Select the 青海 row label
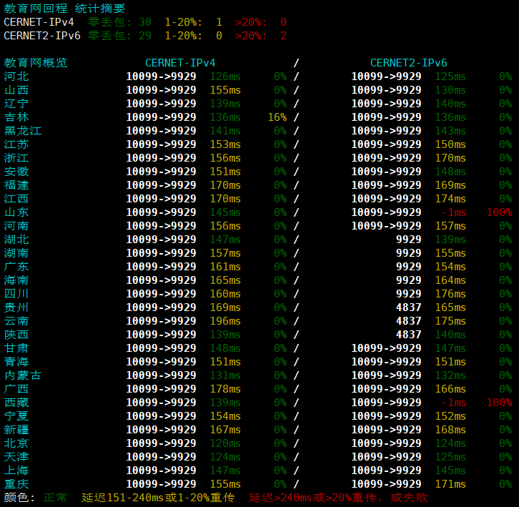 (16, 362)
